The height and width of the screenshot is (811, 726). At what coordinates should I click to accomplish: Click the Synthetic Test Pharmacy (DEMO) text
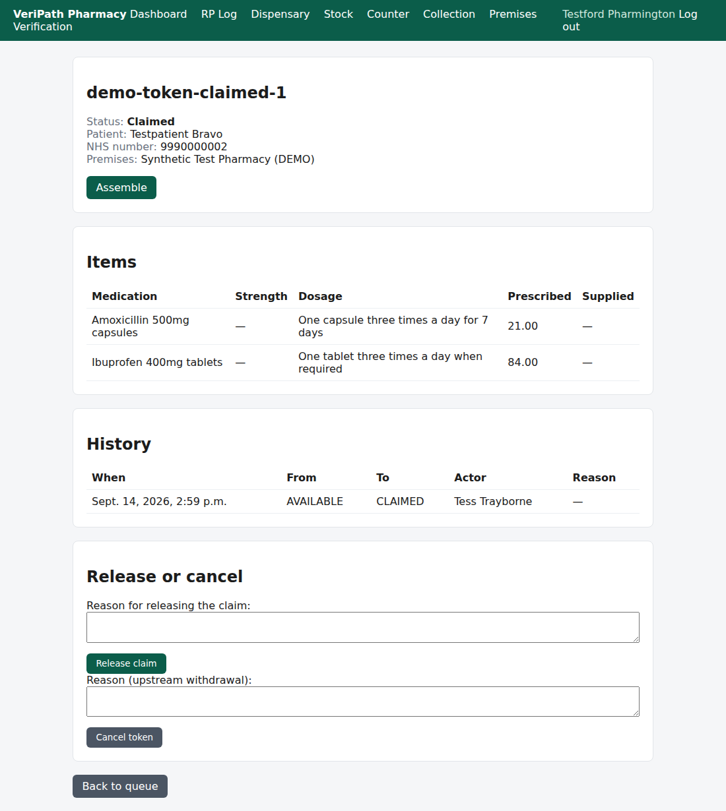tap(228, 159)
